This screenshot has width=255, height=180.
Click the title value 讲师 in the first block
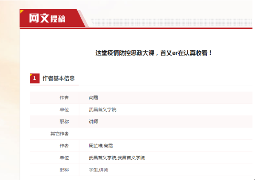coord(93,122)
